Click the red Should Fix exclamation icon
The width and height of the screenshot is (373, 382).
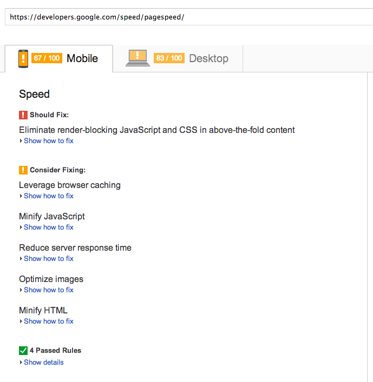(23, 115)
